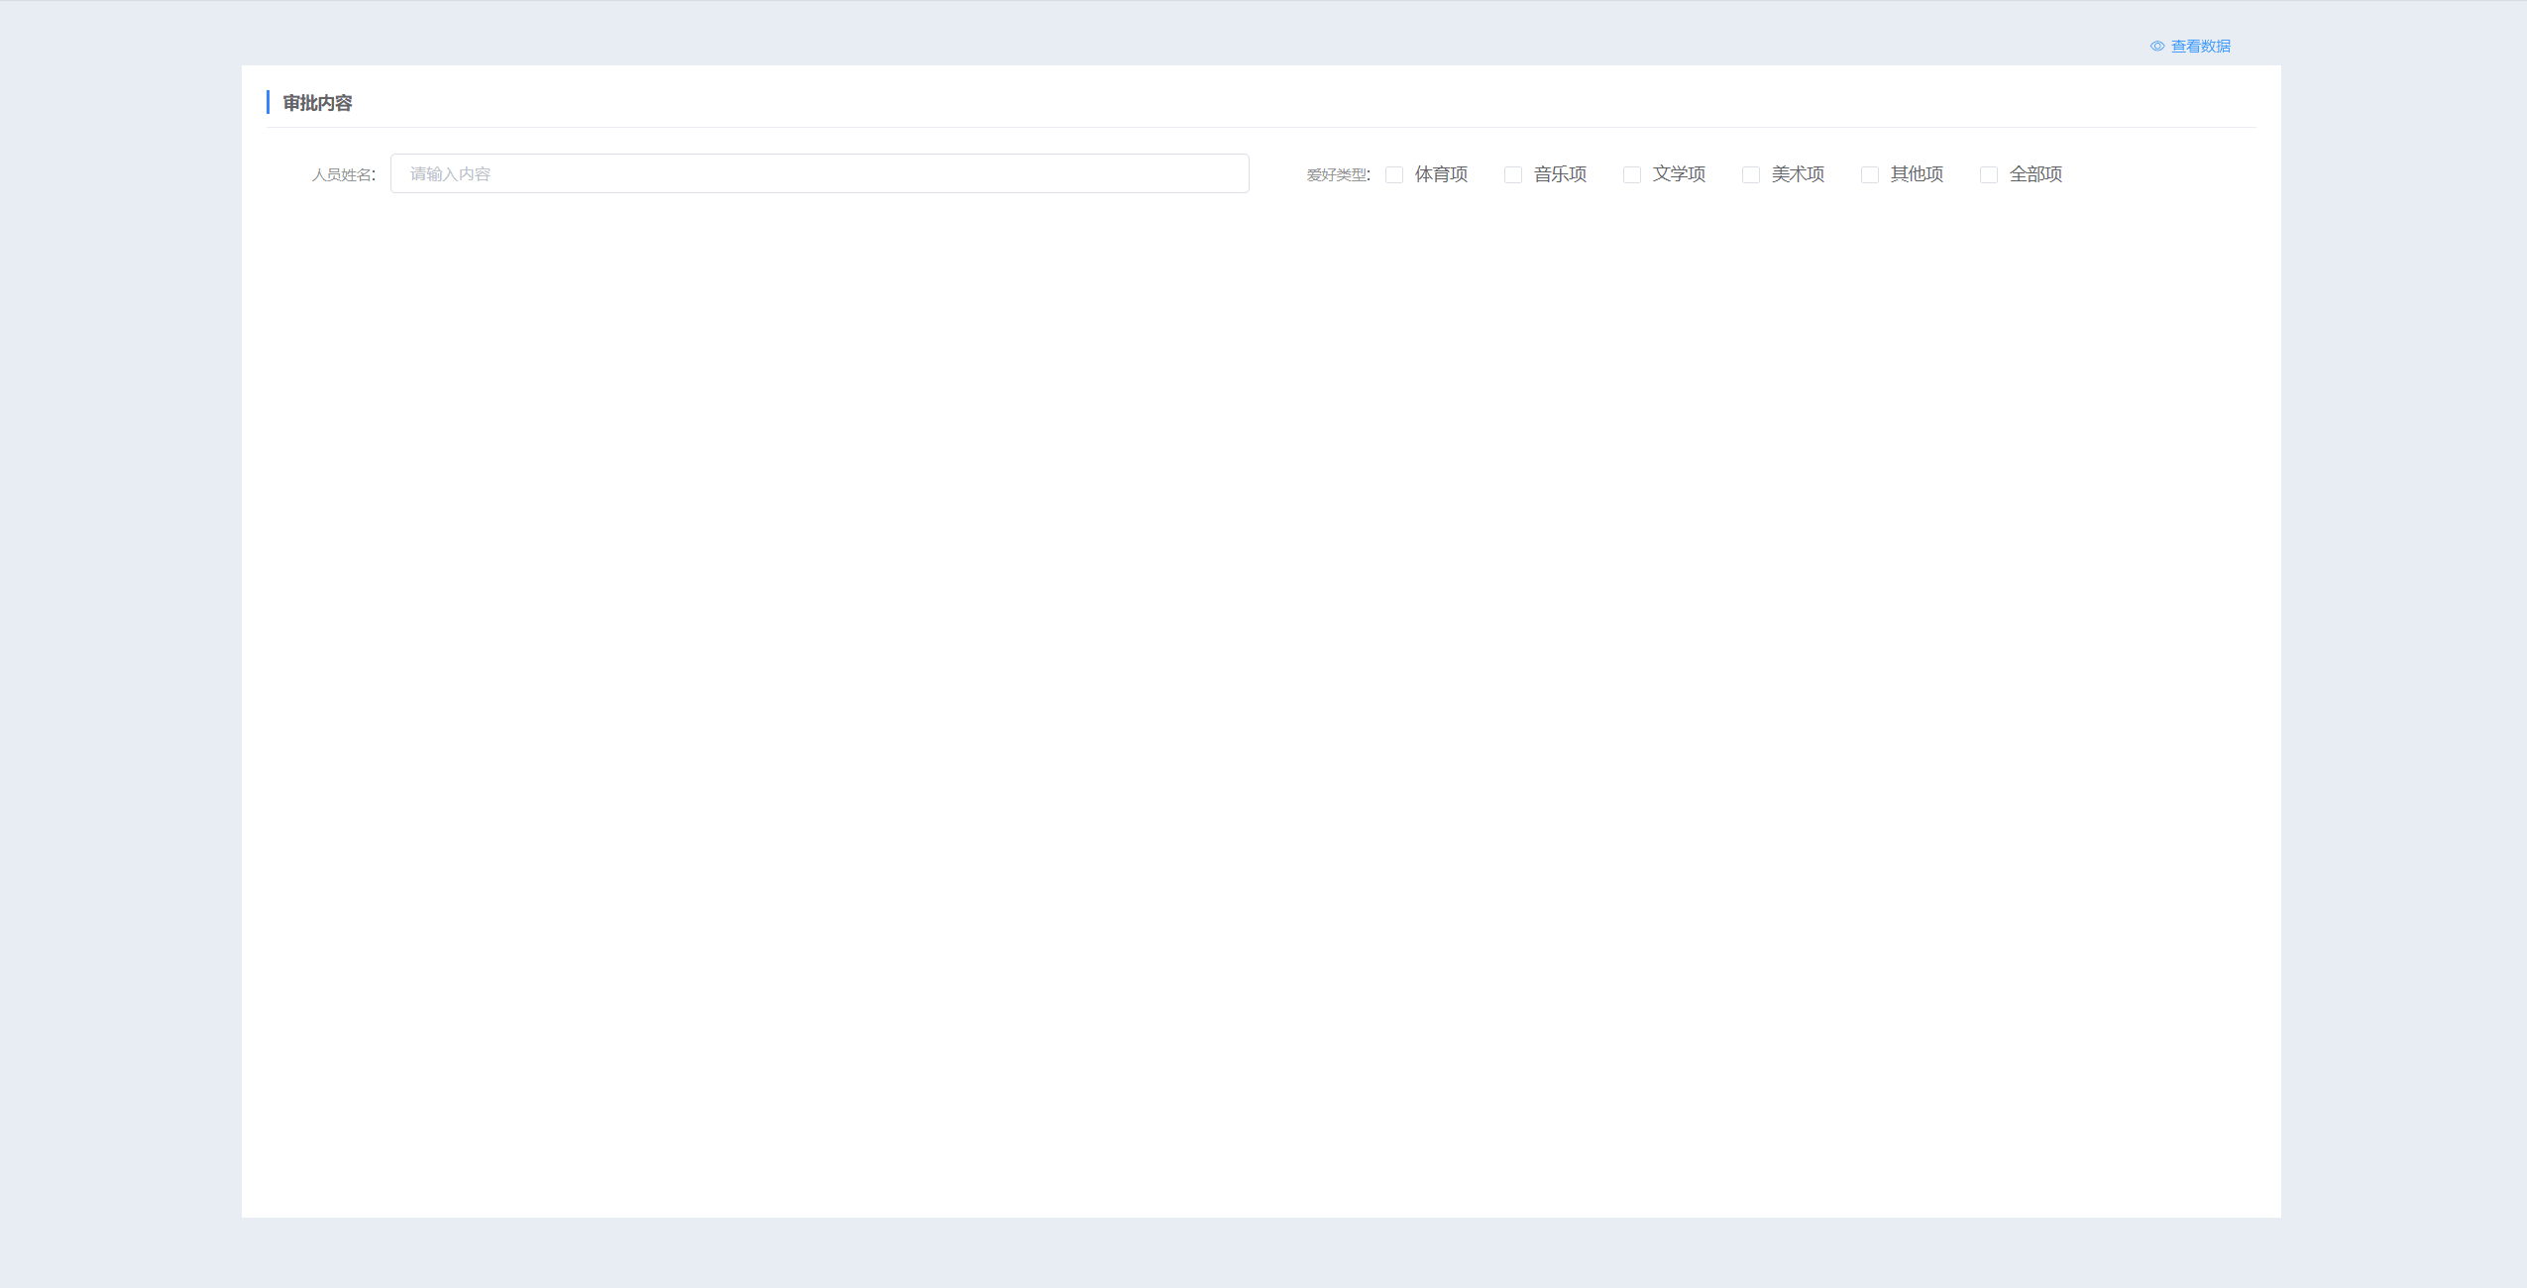
Task: Click the 人员姓名 field label
Action: (x=343, y=175)
